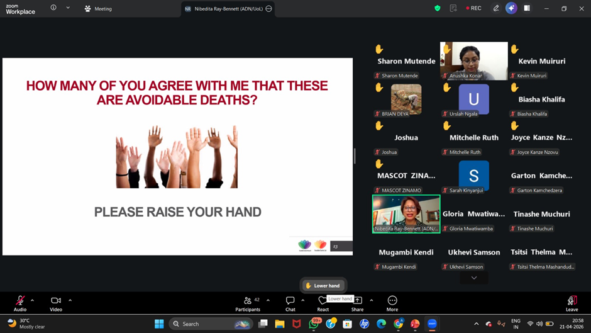Toggle the REC recording indicator

pyautogui.click(x=473, y=8)
